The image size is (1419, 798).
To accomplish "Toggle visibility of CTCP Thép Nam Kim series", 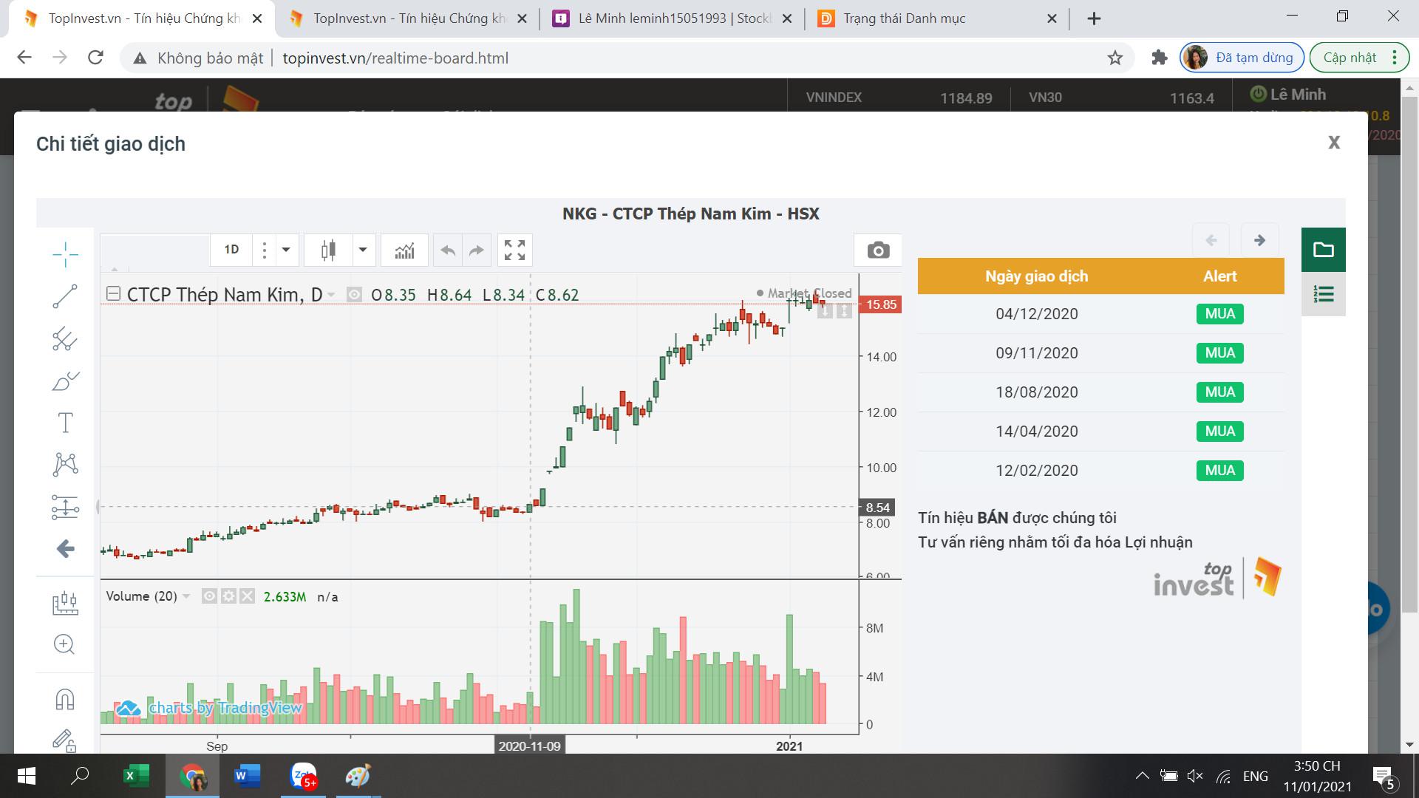I will 355,295.
